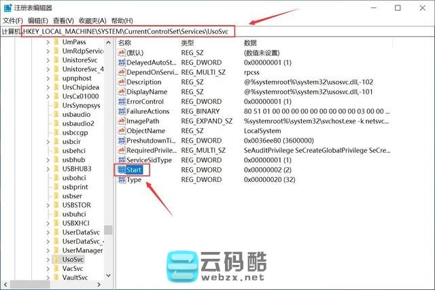
Task: Click the REG_BINARY type cell
Action: 200,111
